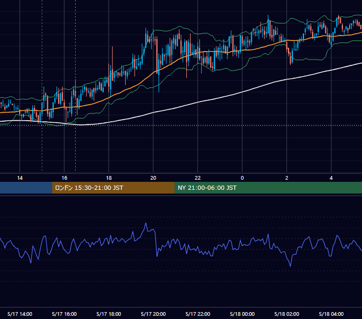Screen dimensions: 362x319
Task: Click the London 15:30-21:00 JST session bar
Action: [113, 188]
